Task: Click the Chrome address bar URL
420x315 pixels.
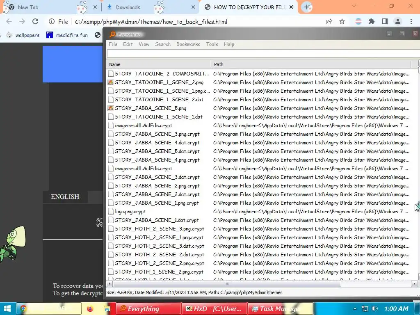Action: coord(151,22)
